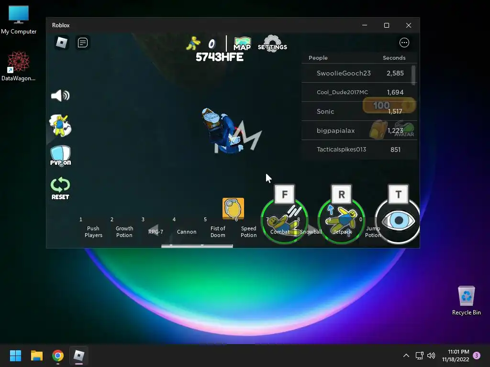Viewport: 490px width, 367px height.
Task: Open the in-game MAP button
Action: 242,43
